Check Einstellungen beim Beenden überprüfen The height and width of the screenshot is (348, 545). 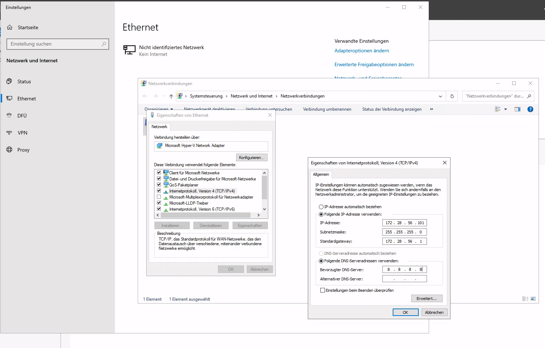tap(323, 290)
